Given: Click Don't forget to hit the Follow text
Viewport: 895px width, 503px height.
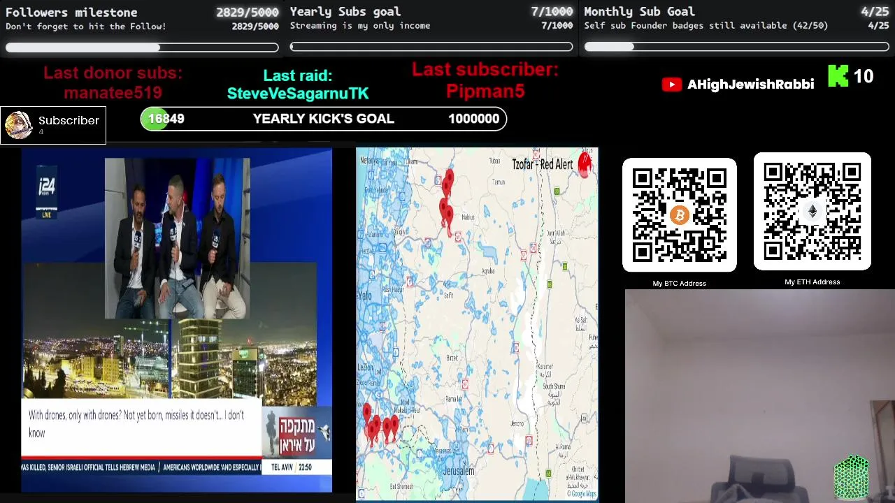Looking at the screenshot, I should 86,26.
